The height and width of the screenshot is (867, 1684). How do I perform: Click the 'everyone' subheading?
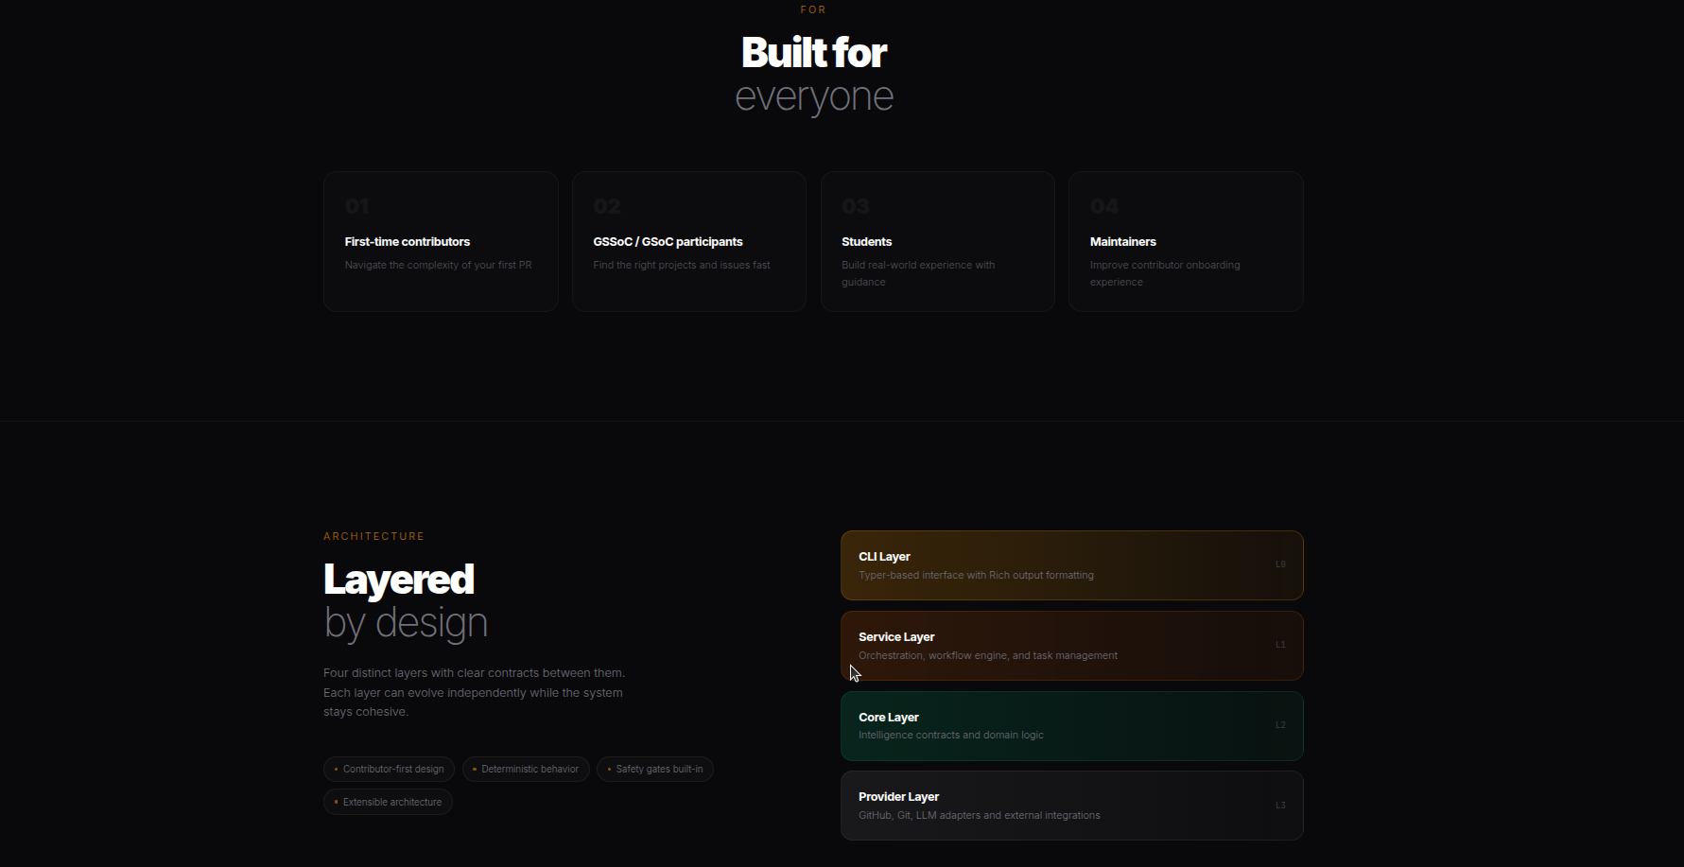(x=814, y=97)
